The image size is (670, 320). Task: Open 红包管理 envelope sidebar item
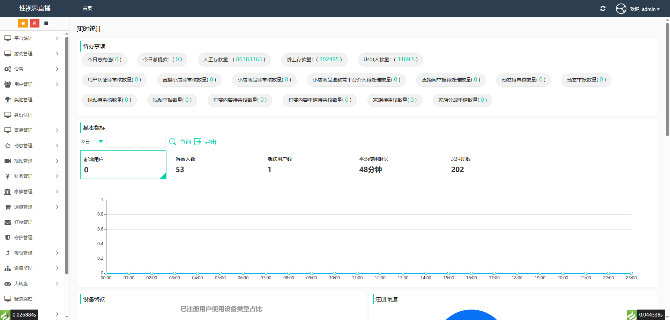[23, 222]
